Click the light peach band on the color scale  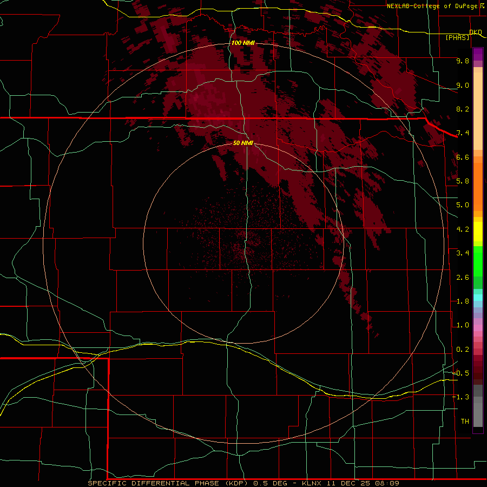(x=478, y=111)
